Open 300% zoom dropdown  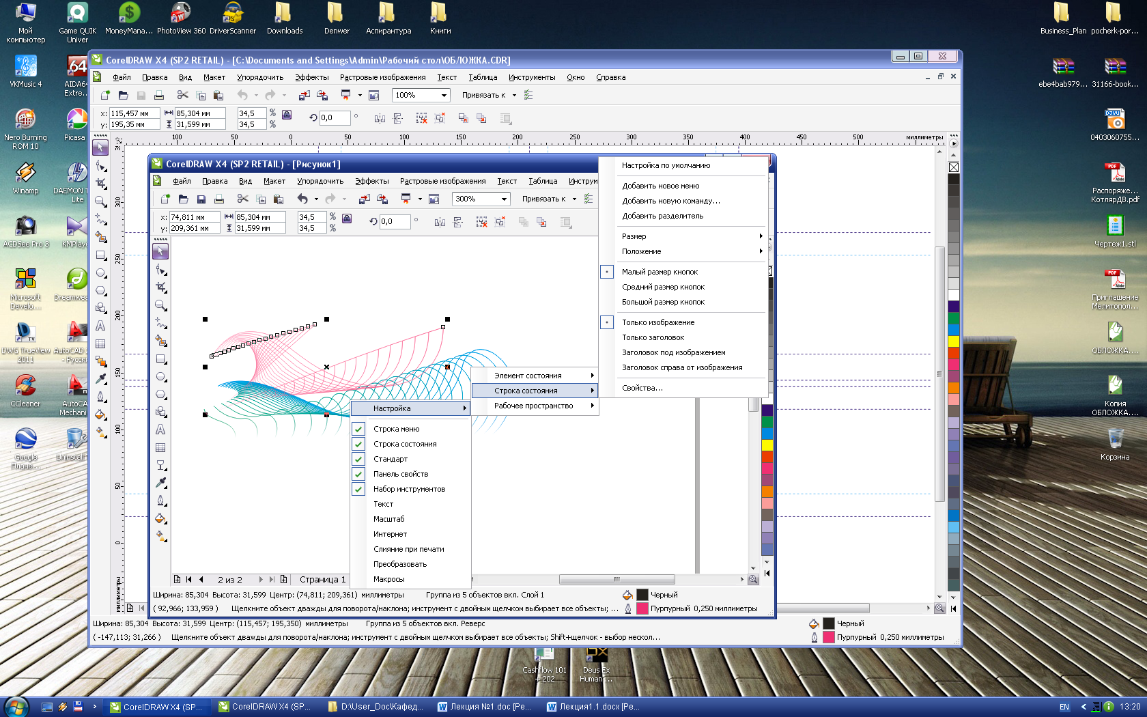(x=505, y=199)
